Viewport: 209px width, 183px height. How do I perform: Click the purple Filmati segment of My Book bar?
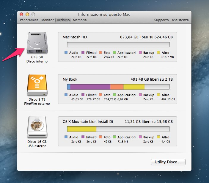(x=90, y=87)
